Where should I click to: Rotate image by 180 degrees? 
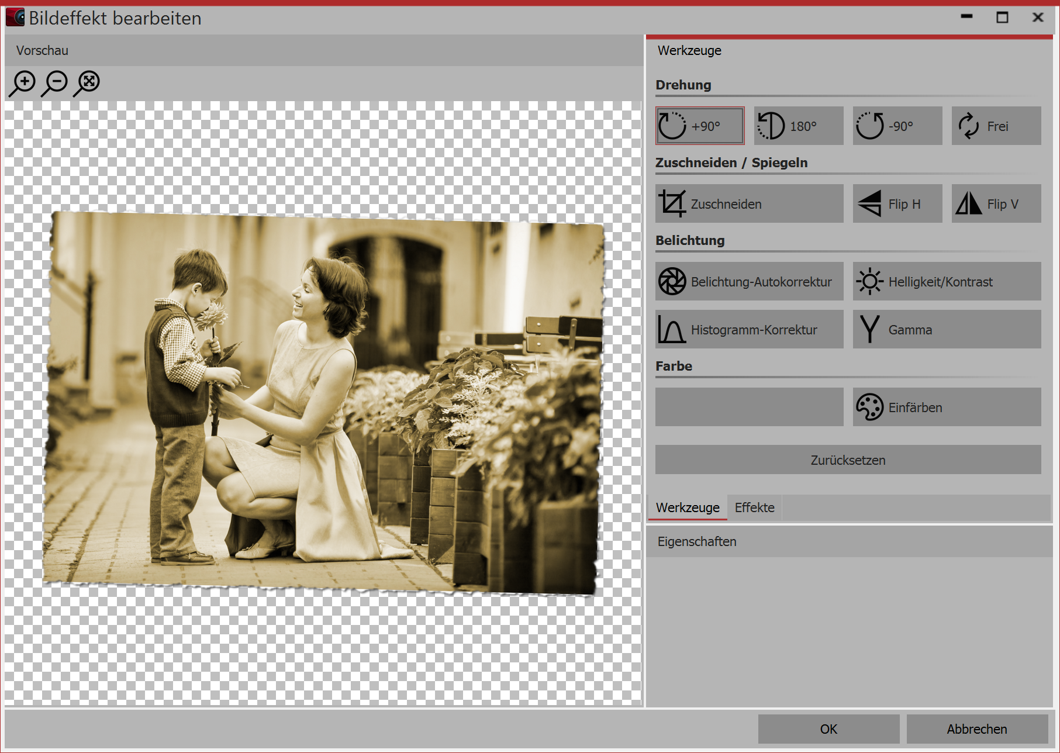click(x=798, y=126)
